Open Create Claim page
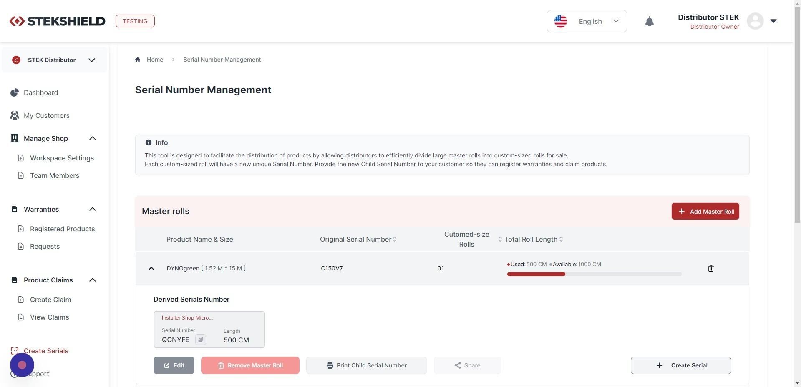The width and height of the screenshot is (801, 387). pyautogui.click(x=50, y=300)
